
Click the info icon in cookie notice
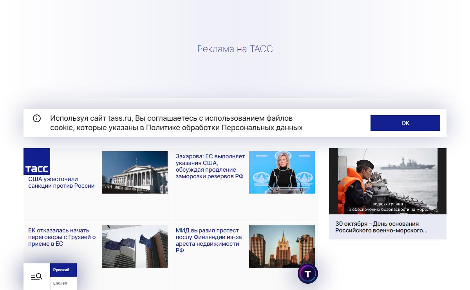(37, 118)
